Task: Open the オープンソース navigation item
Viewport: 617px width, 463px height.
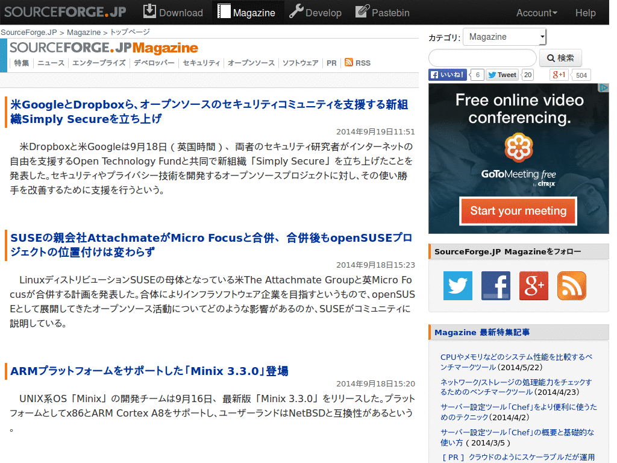Action: pyautogui.click(x=251, y=63)
